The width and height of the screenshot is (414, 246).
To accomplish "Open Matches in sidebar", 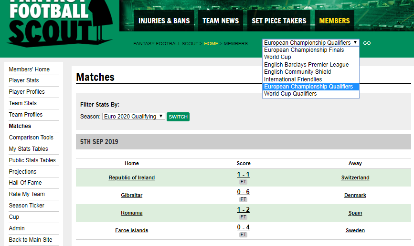I will point(20,126).
